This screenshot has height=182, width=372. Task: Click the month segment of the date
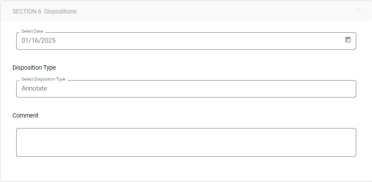tap(25, 40)
